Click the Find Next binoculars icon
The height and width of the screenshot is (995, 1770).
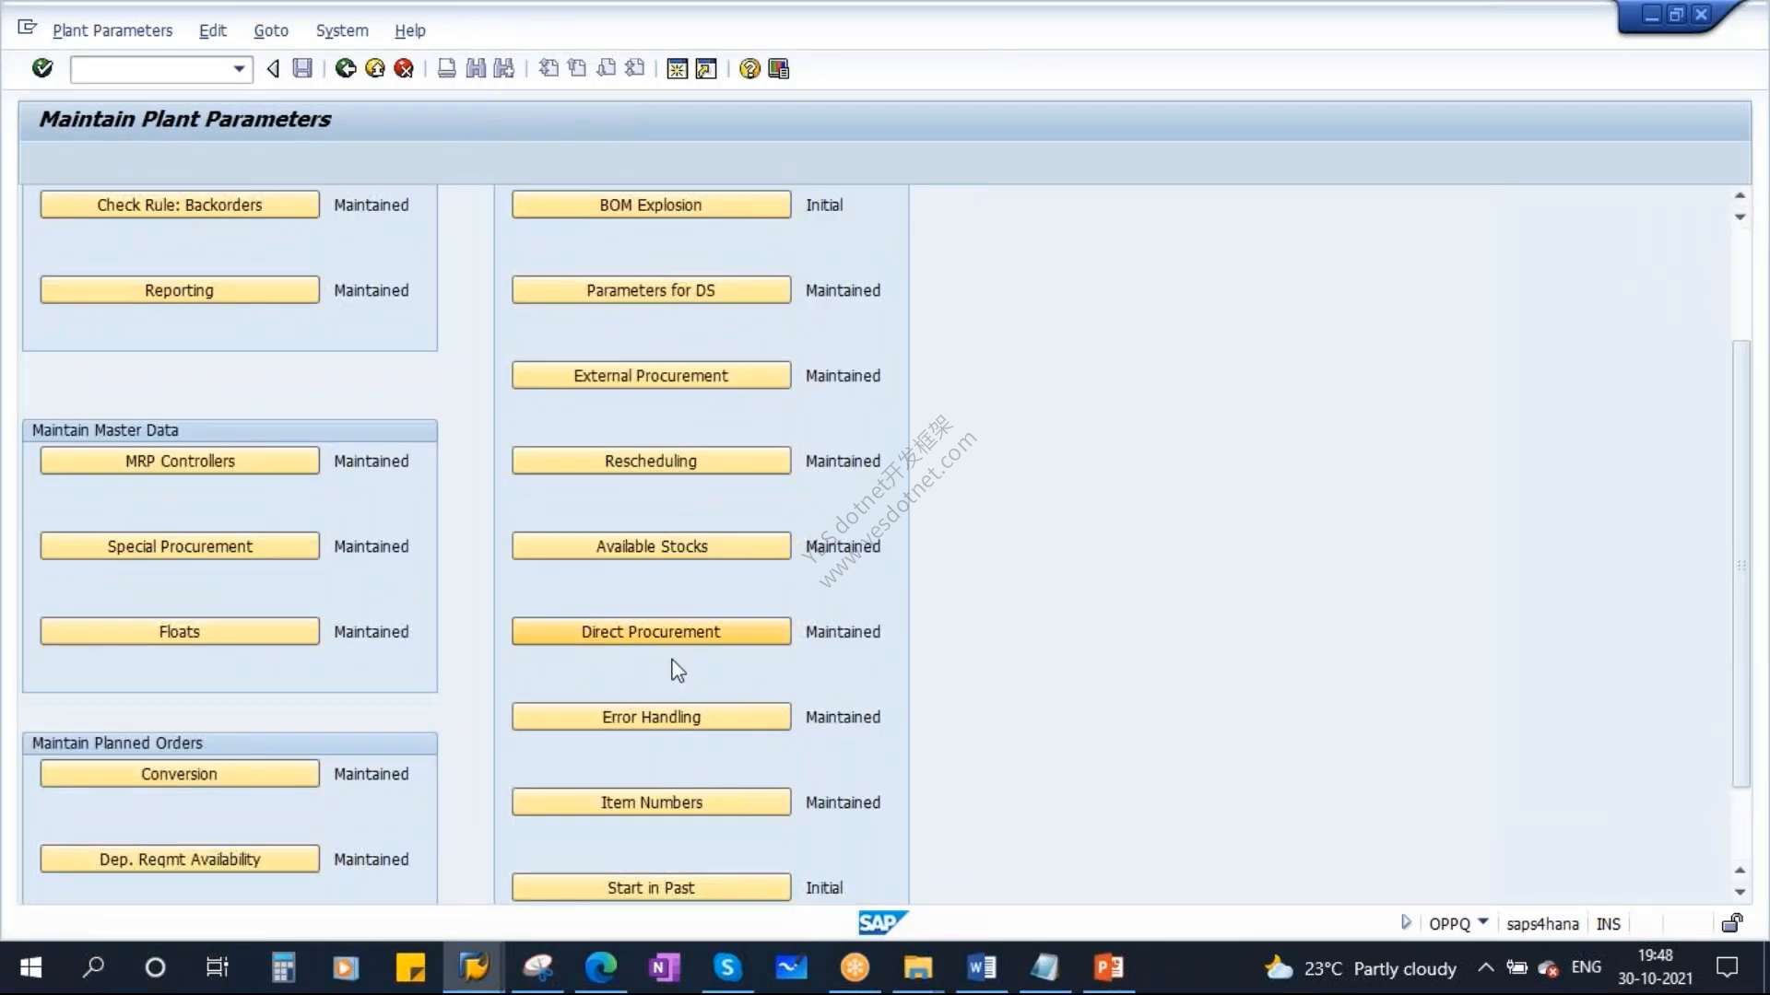(504, 68)
